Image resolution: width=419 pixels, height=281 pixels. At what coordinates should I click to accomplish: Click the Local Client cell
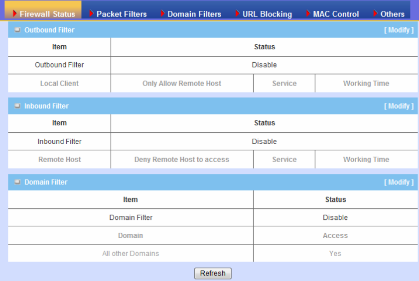[59, 84]
